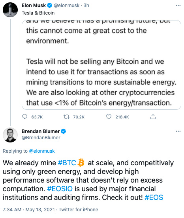Click the @BrendanBlumer handle
Viewport: 184px width, 218px height.
(41, 138)
